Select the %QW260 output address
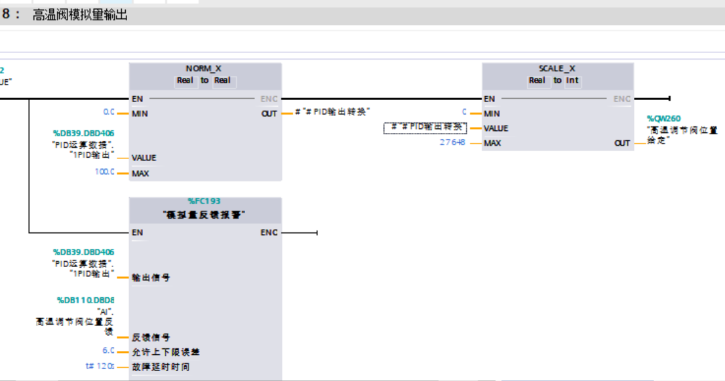 pos(663,118)
